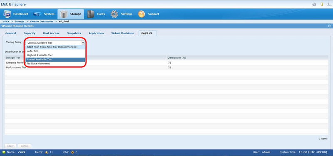Click VP_Pool in the breadcrumb
333x156 pixels.
pos(64,22)
